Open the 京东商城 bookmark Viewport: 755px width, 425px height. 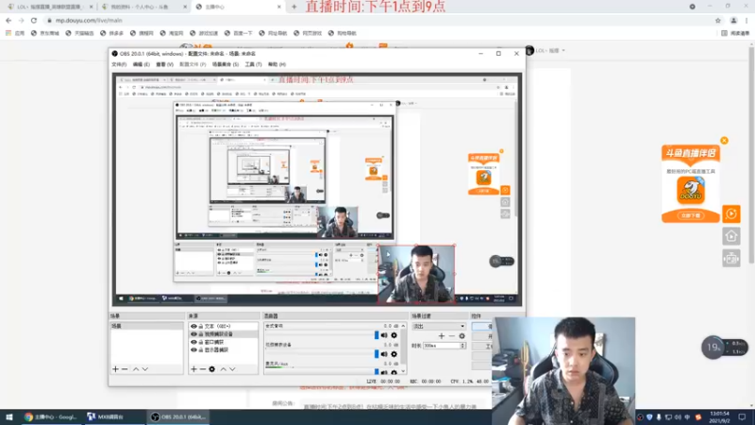point(44,33)
